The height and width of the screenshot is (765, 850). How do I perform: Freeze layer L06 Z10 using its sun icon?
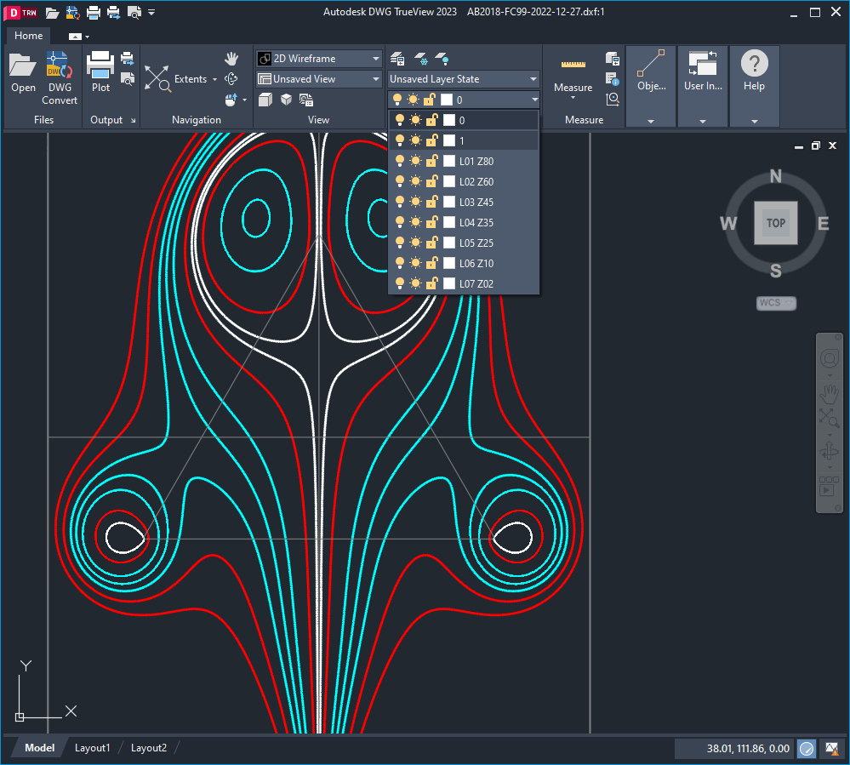click(414, 263)
